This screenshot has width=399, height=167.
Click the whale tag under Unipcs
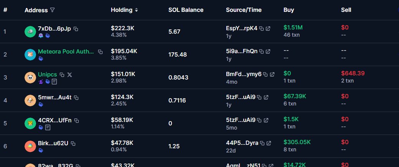(x=48, y=82)
